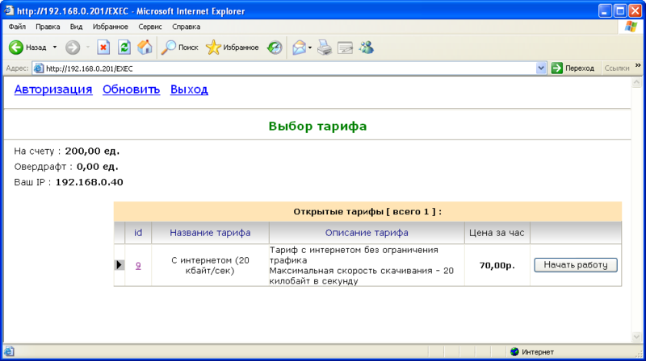Close the Internet Explorer window

click(x=635, y=10)
